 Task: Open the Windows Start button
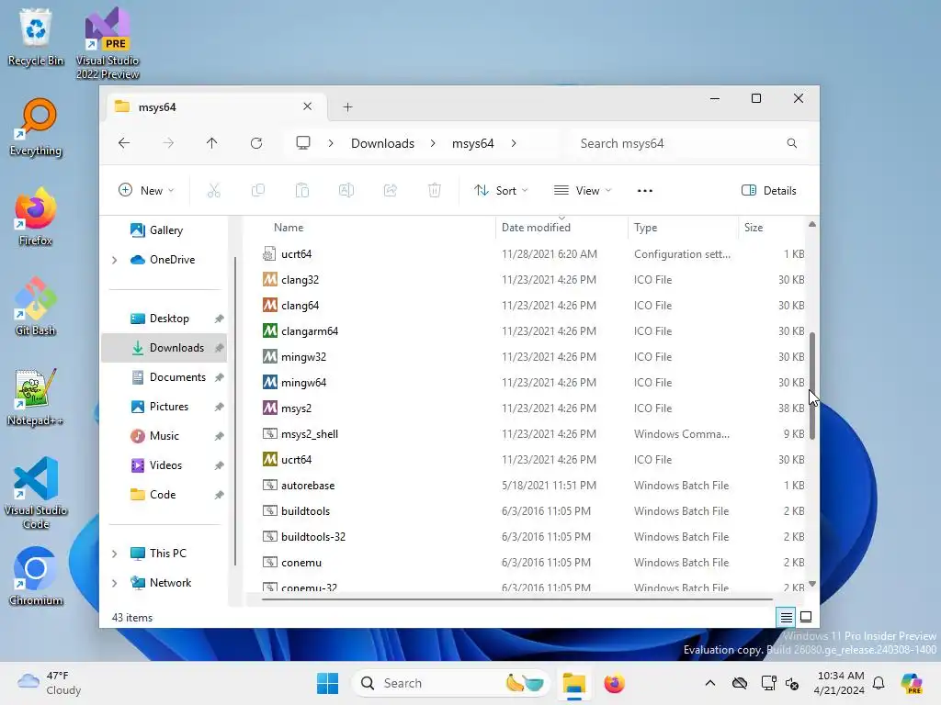click(328, 683)
